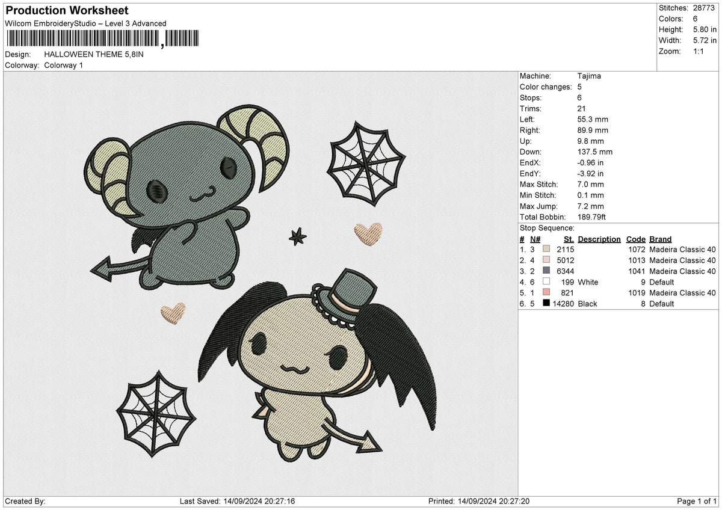Click stitch count '14280' in the Black row
722x510 pixels.
pos(563,304)
